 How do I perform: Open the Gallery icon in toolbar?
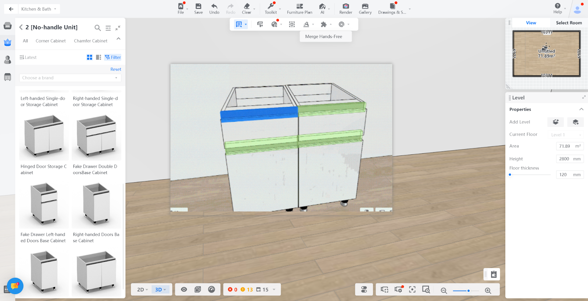(x=365, y=6)
